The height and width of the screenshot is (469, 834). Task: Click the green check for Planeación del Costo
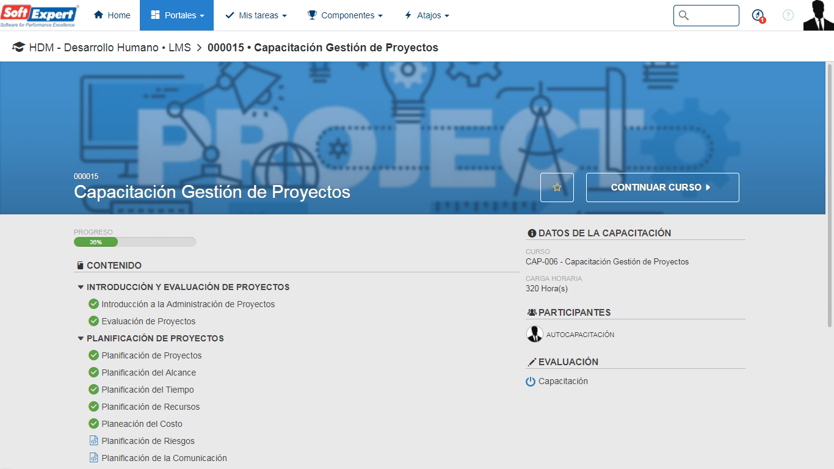93,424
